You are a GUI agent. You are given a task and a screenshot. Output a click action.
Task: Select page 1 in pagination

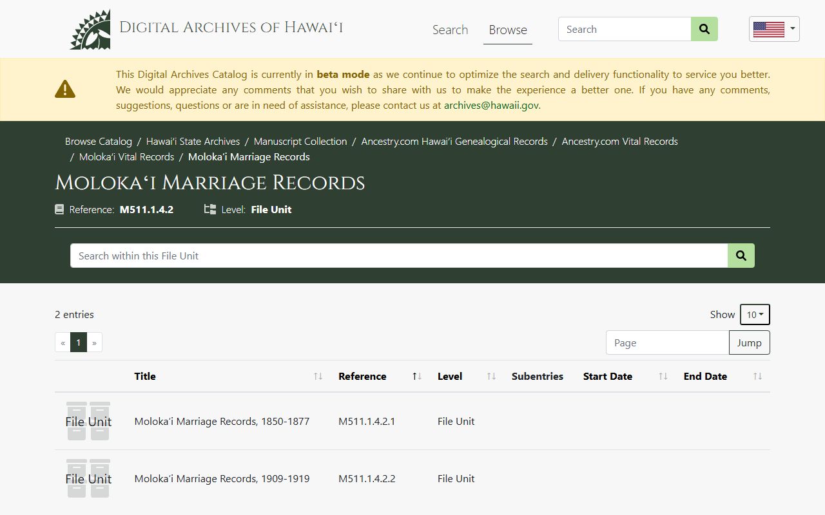point(79,342)
